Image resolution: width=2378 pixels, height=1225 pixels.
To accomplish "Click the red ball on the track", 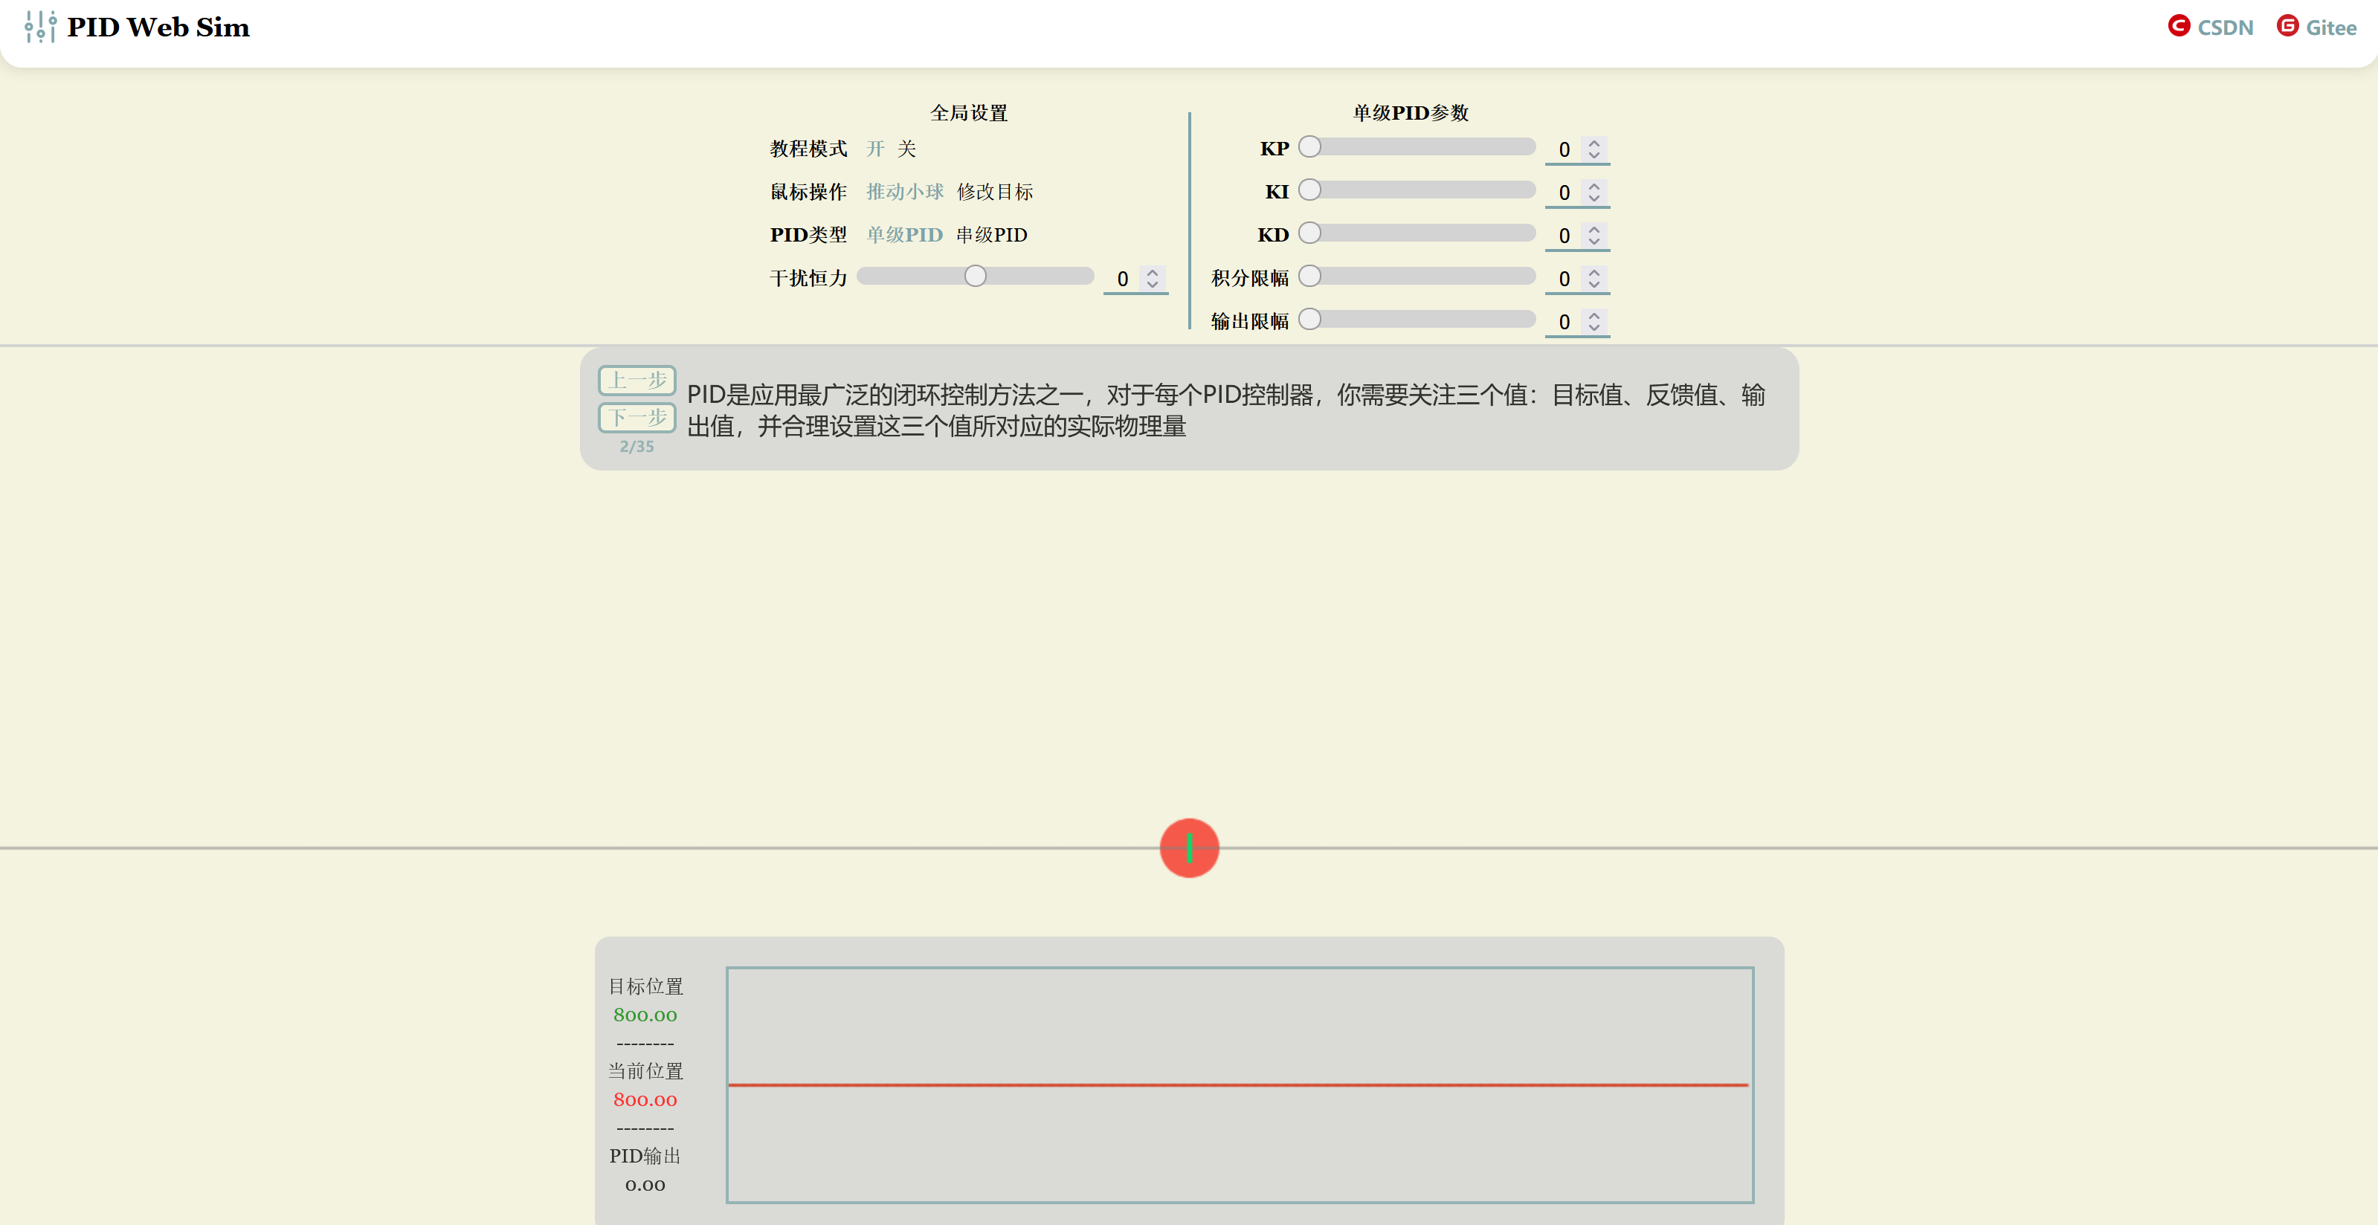I will point(1189,847).
